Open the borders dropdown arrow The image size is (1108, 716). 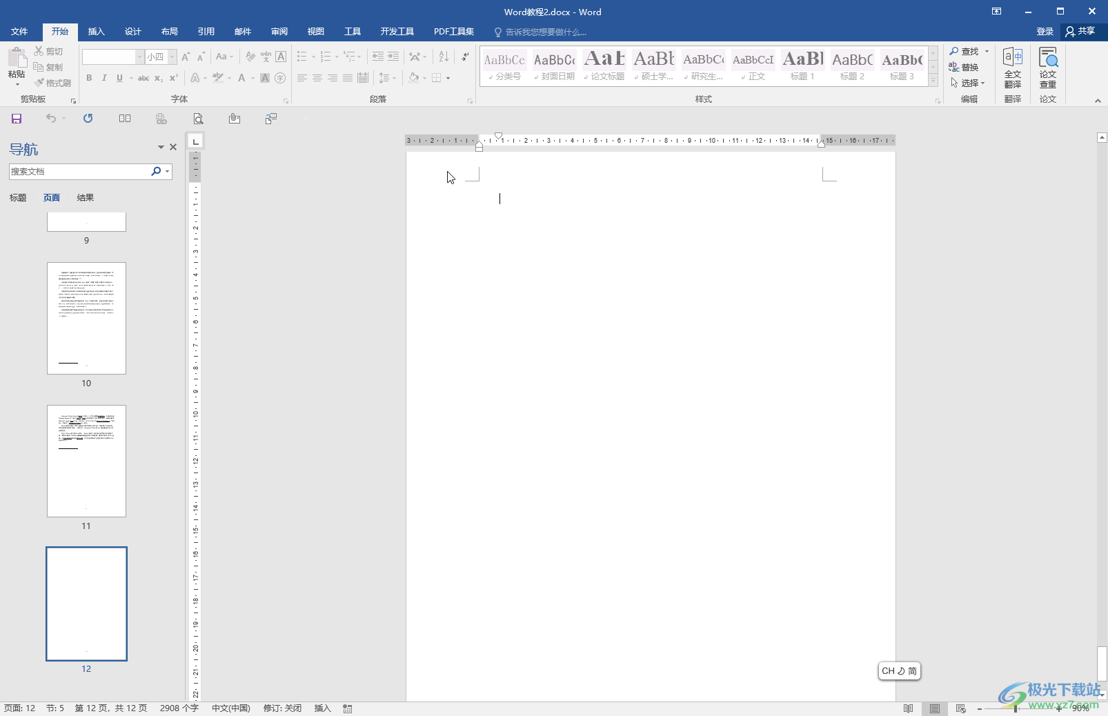click(448, 78)
